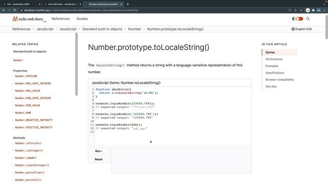Close the Number.prototype.toLocaleString tab

[121, 4]
